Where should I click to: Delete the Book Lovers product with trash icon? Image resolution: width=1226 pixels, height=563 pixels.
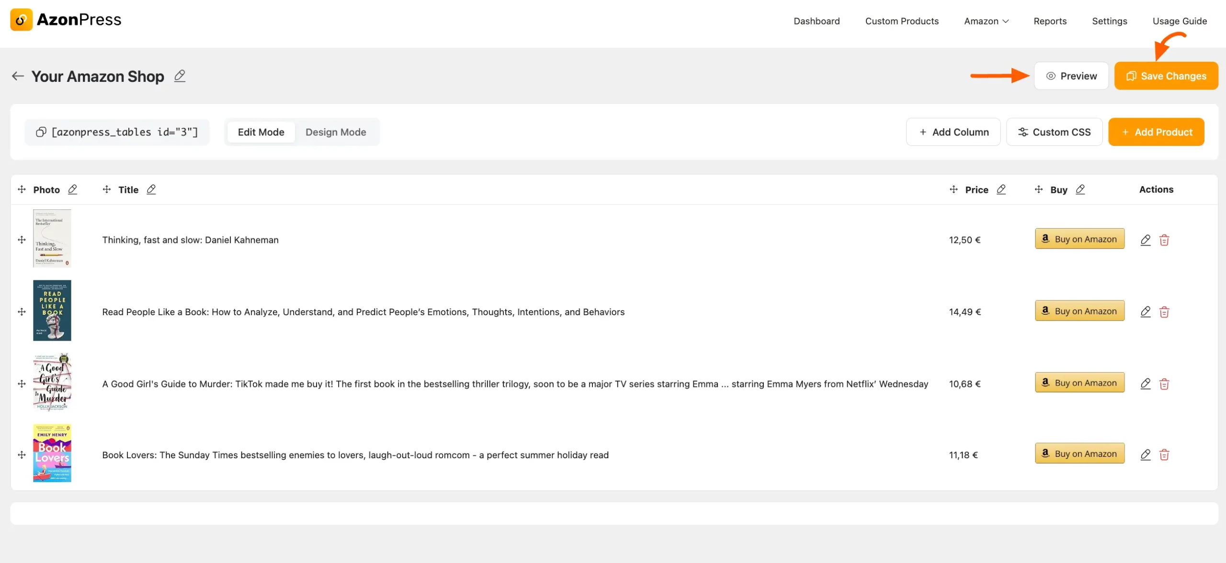tap(1165, 455)
